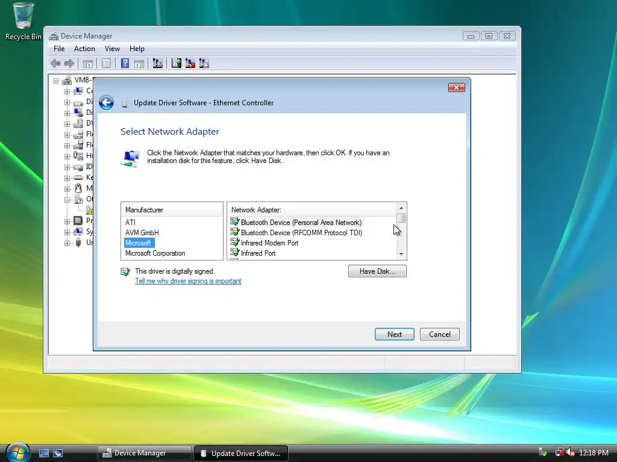Click the mouse device icon in the tree

pyautogui.click(x=78, y=188)
